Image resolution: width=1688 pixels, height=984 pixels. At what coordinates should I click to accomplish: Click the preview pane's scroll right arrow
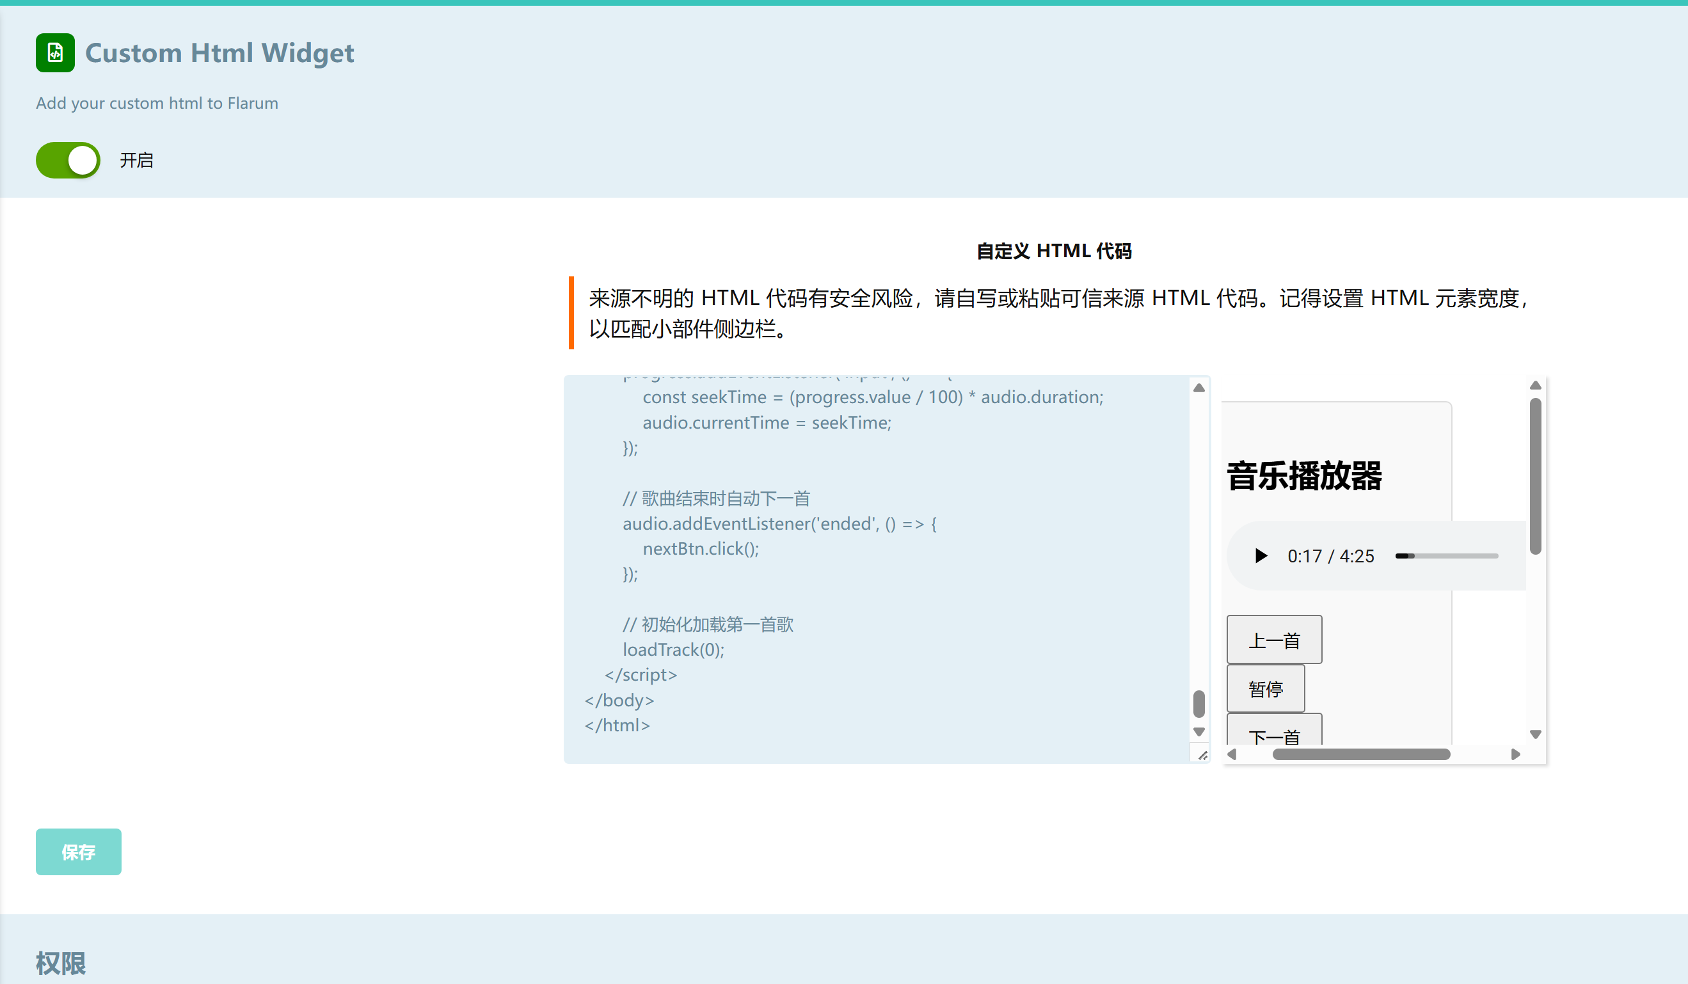(x=1515, y=754)
